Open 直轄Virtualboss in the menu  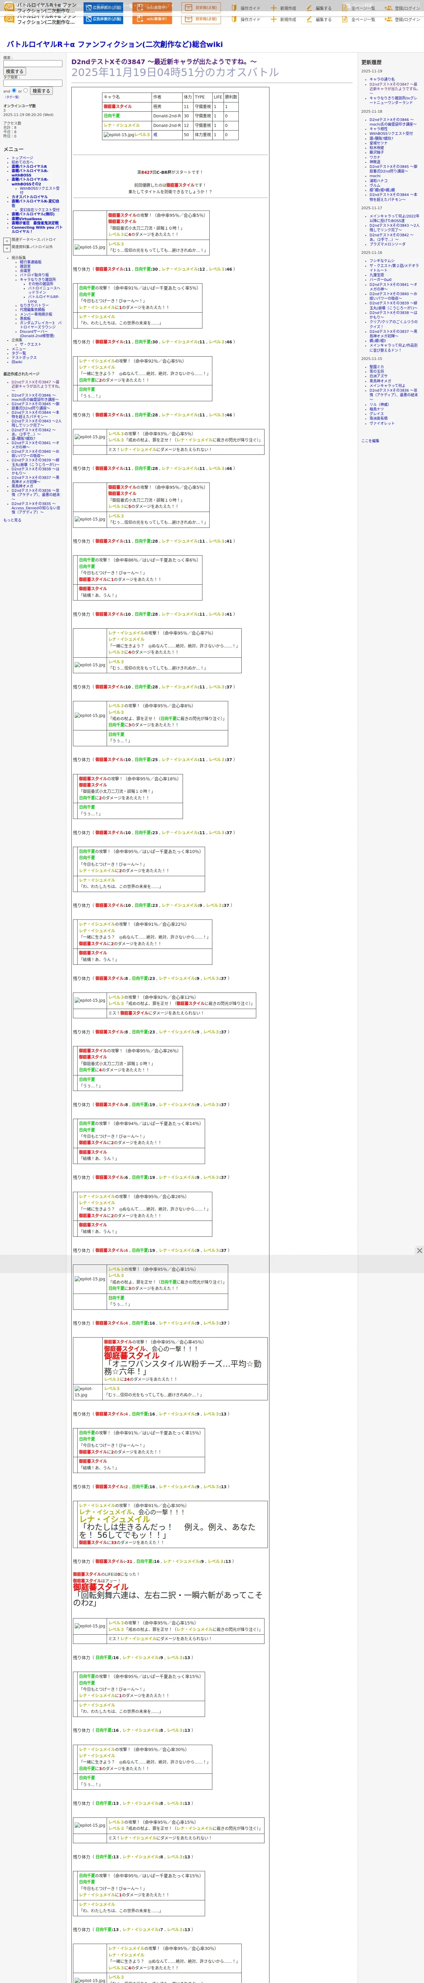(27, 218)
